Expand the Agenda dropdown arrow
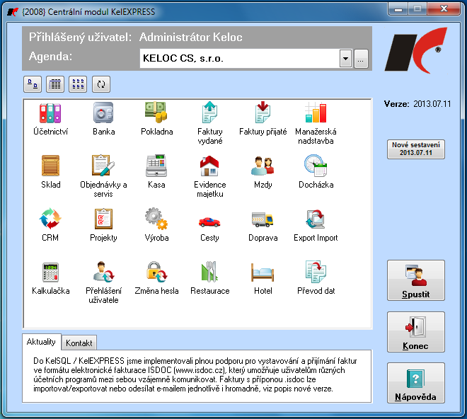The height and width of the screenshot is (419, 467). point(345,59)
